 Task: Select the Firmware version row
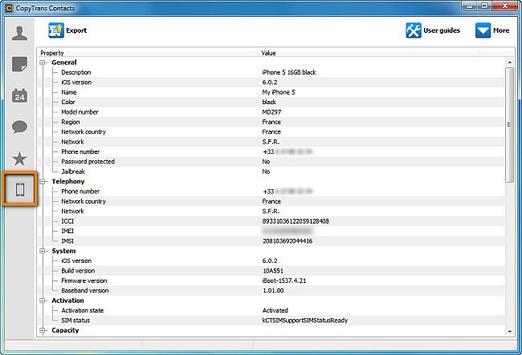271,281
